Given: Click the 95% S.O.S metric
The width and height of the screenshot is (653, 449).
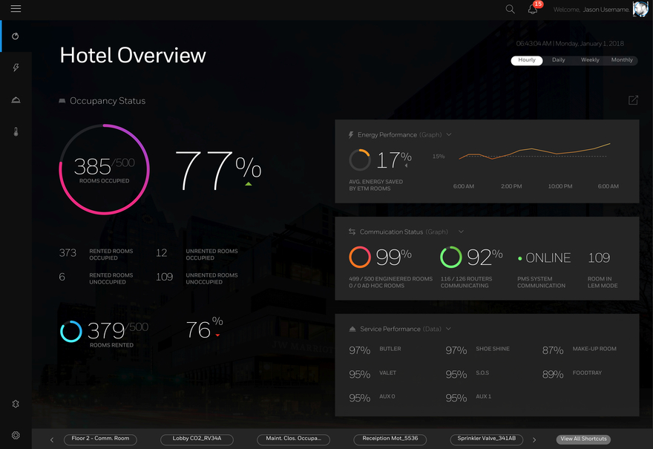Looking at the screenshot, I should 467,374.
